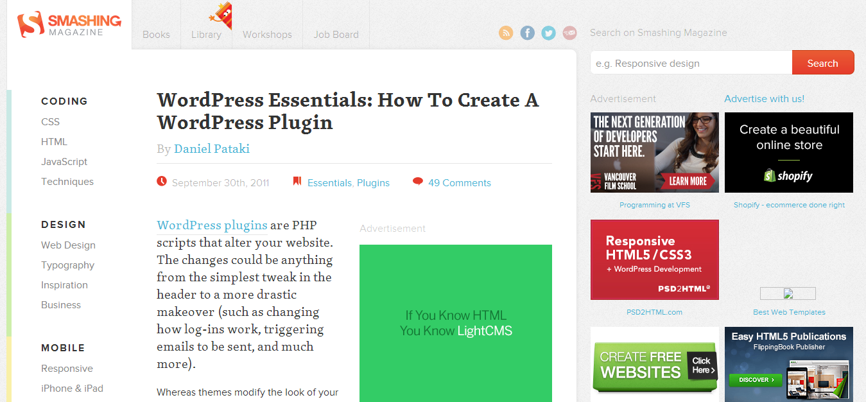
Task: Click the MOBILE section heading
Action: pos(63,348)
